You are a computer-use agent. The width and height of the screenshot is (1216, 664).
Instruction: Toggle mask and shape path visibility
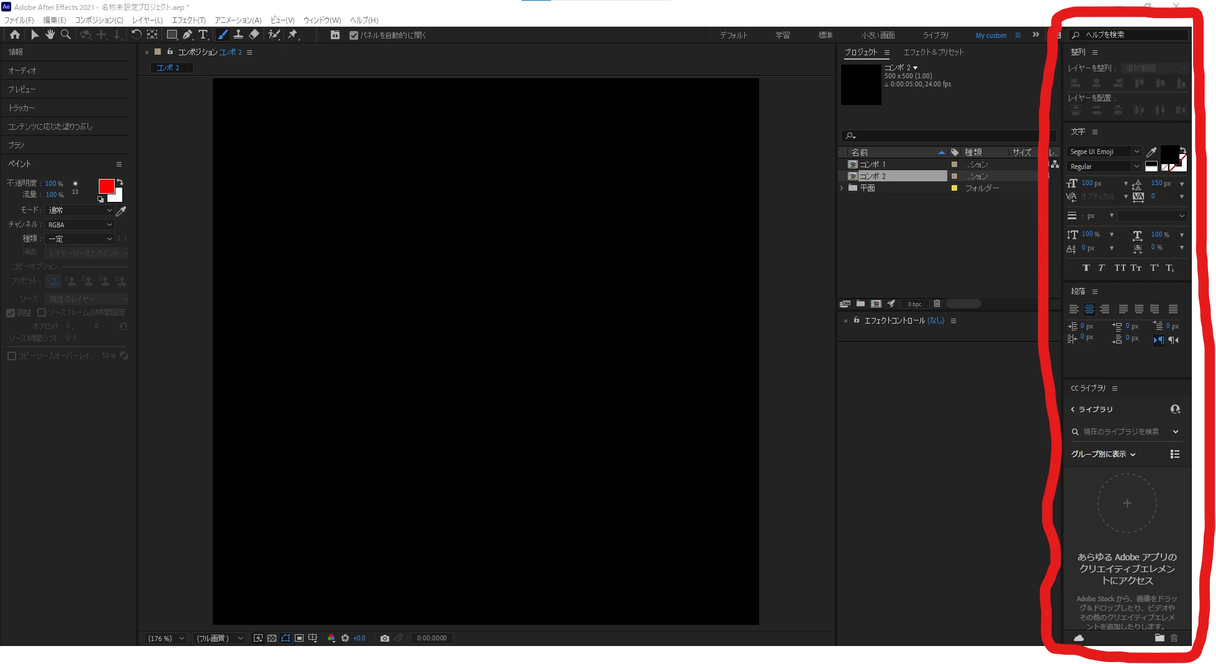click(x=286, y=638)
